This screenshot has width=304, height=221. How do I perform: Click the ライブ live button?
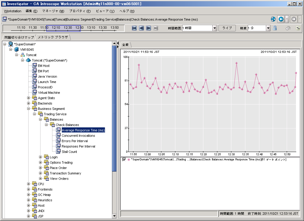pyautogui.click(x=227, y=28)
